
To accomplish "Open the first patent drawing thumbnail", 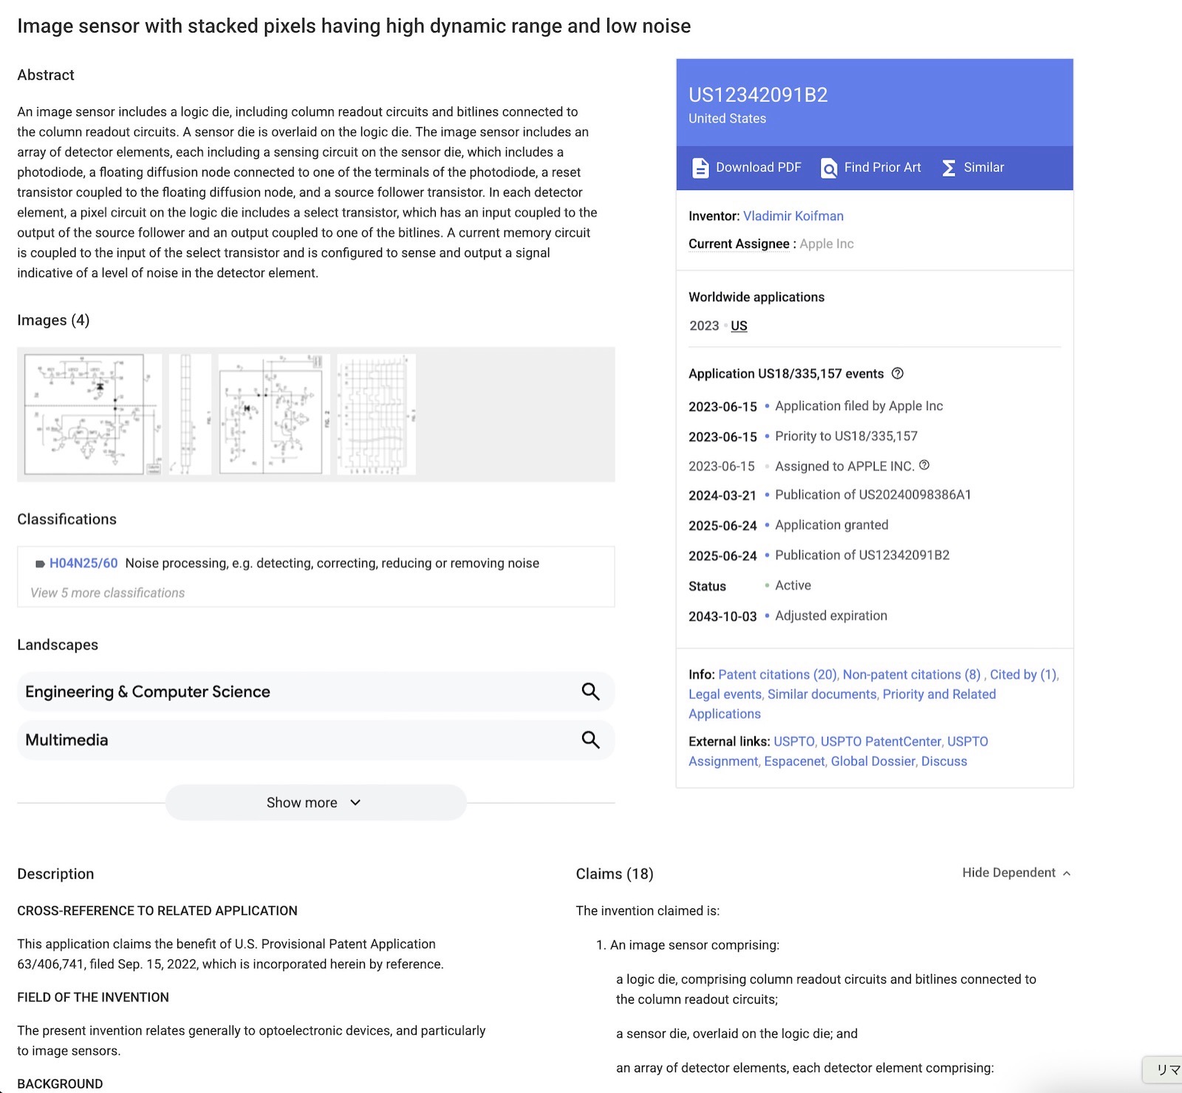I will 93,414.
